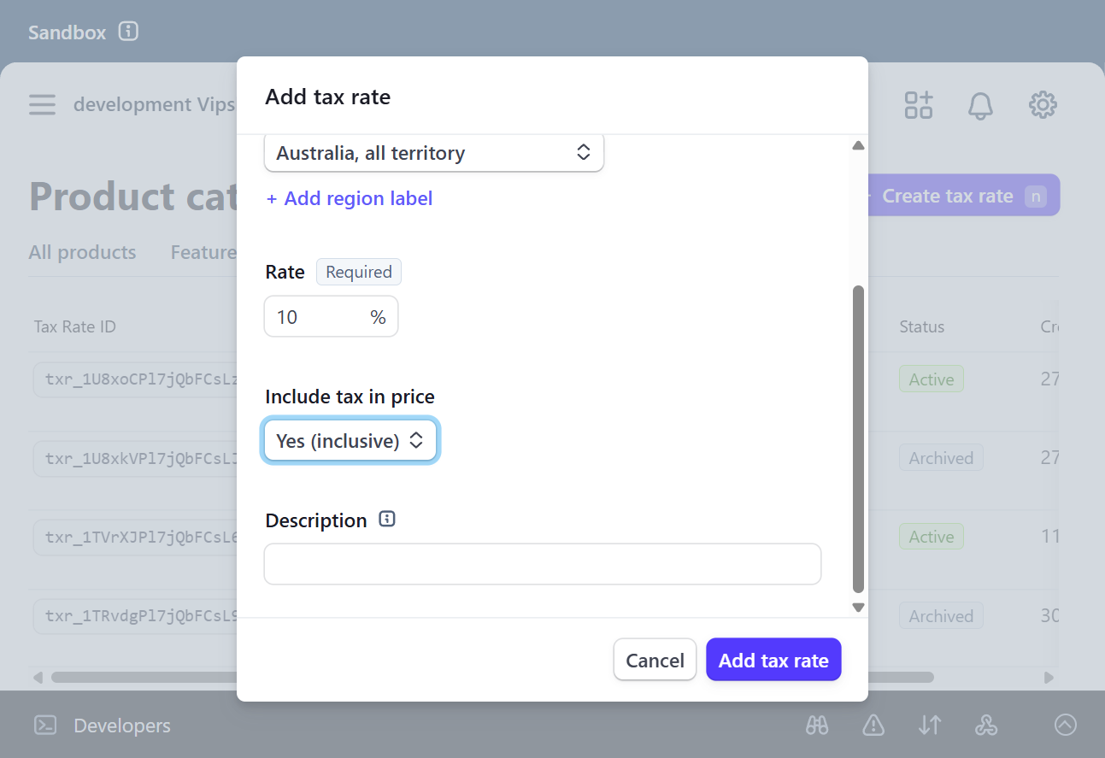Click the table's horizontal scroll left arrow
1105x758 pixels.
pos(38,678)
